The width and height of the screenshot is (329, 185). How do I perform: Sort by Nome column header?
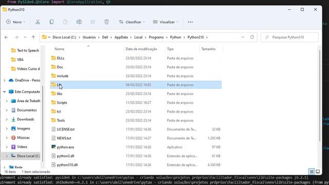(60, 49)
